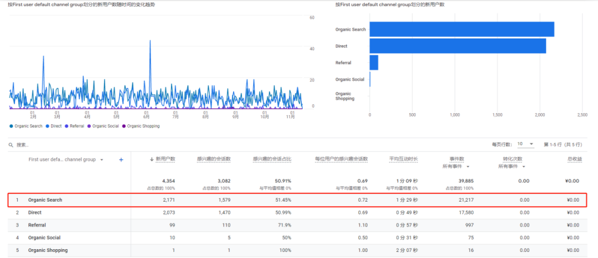Click the Direct bar in the bar chart
This screenshot has width=598, height=258.
click(457, 46)
